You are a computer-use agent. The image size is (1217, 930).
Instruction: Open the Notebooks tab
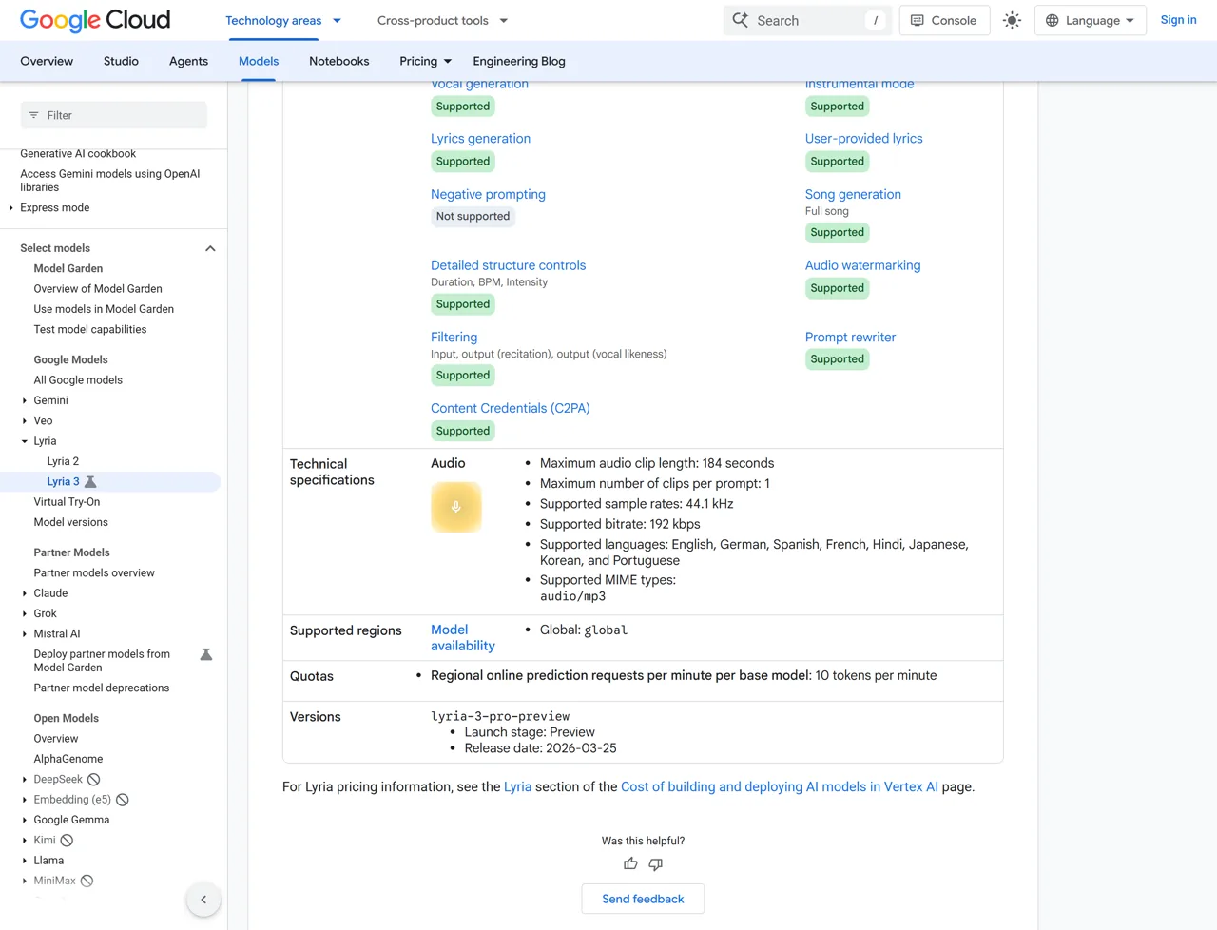[x=339, y=61]
